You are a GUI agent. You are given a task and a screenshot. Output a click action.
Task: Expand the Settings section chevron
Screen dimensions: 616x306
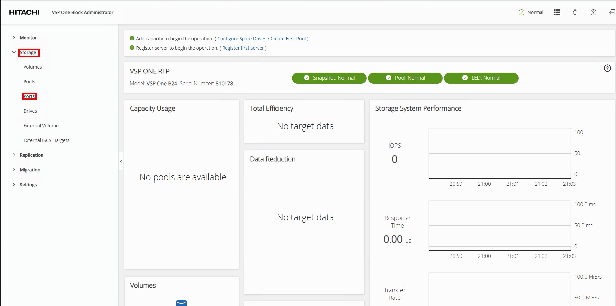tap(14, 185)
